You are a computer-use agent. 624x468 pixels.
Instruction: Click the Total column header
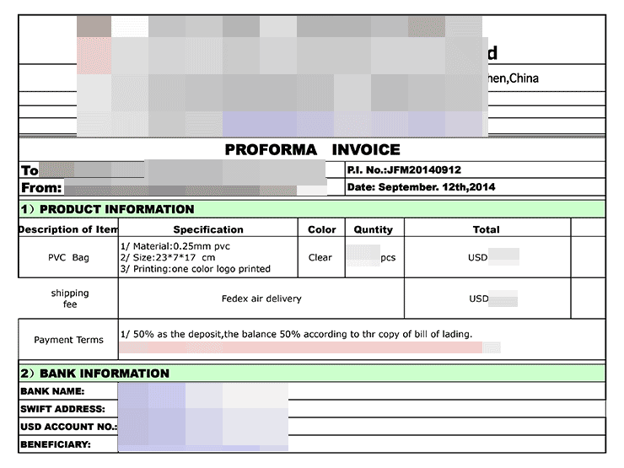pyautogui.click(x=487, y=229)
